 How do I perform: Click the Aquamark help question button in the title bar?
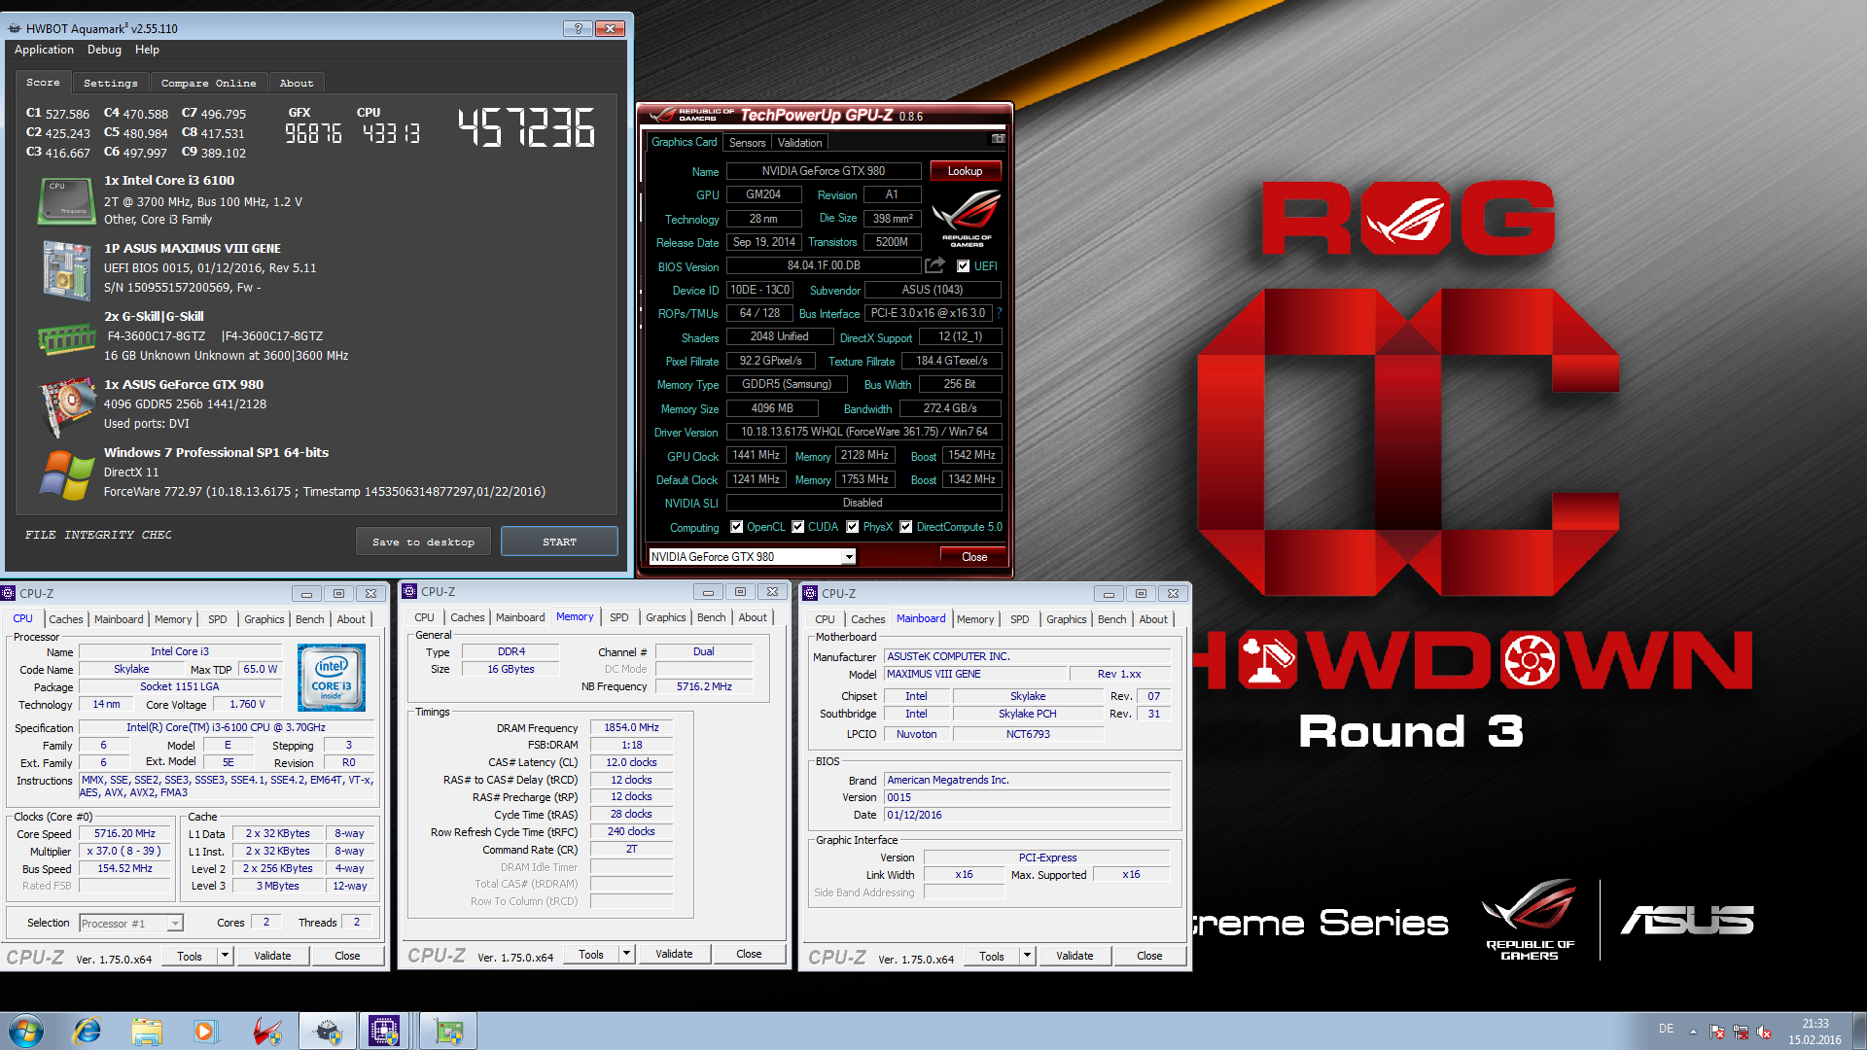[578, 28]
